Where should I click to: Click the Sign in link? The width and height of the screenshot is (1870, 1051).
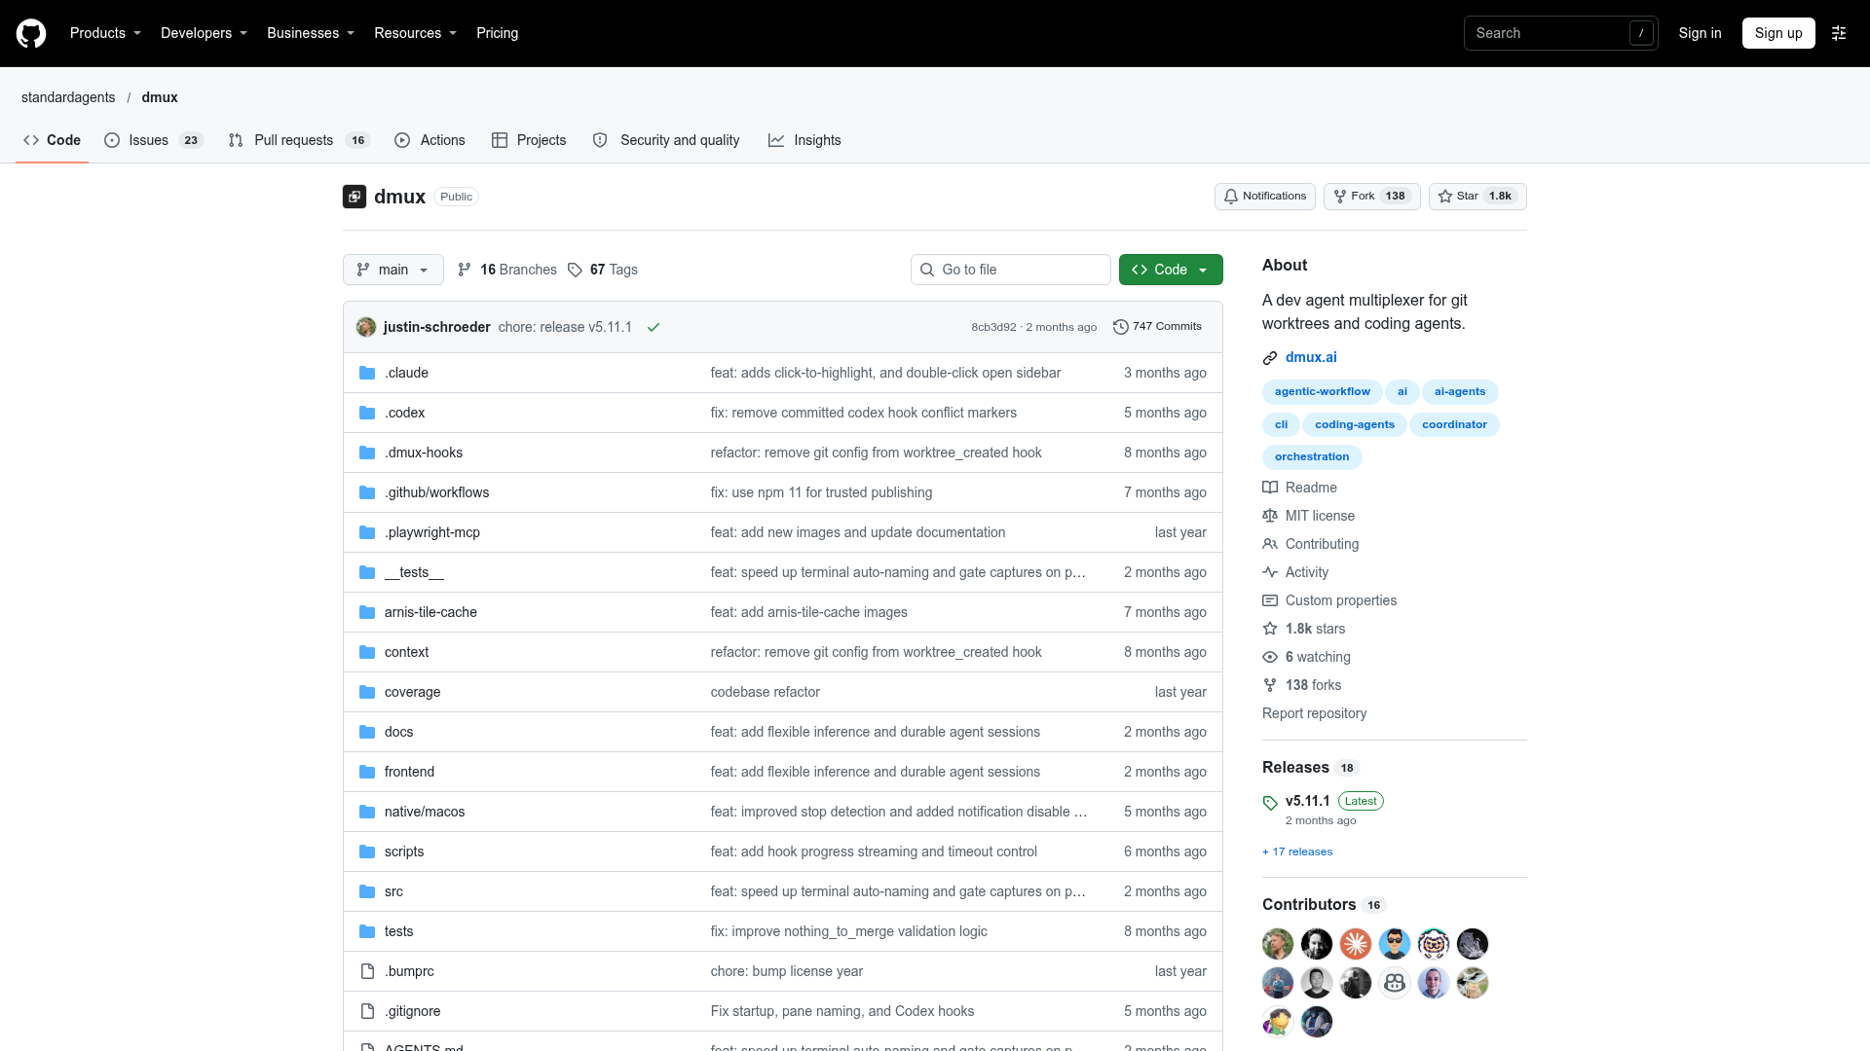(1700, 33)
